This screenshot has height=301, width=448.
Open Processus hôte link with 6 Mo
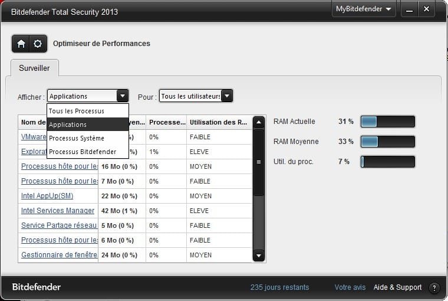[x=60, y=240]
